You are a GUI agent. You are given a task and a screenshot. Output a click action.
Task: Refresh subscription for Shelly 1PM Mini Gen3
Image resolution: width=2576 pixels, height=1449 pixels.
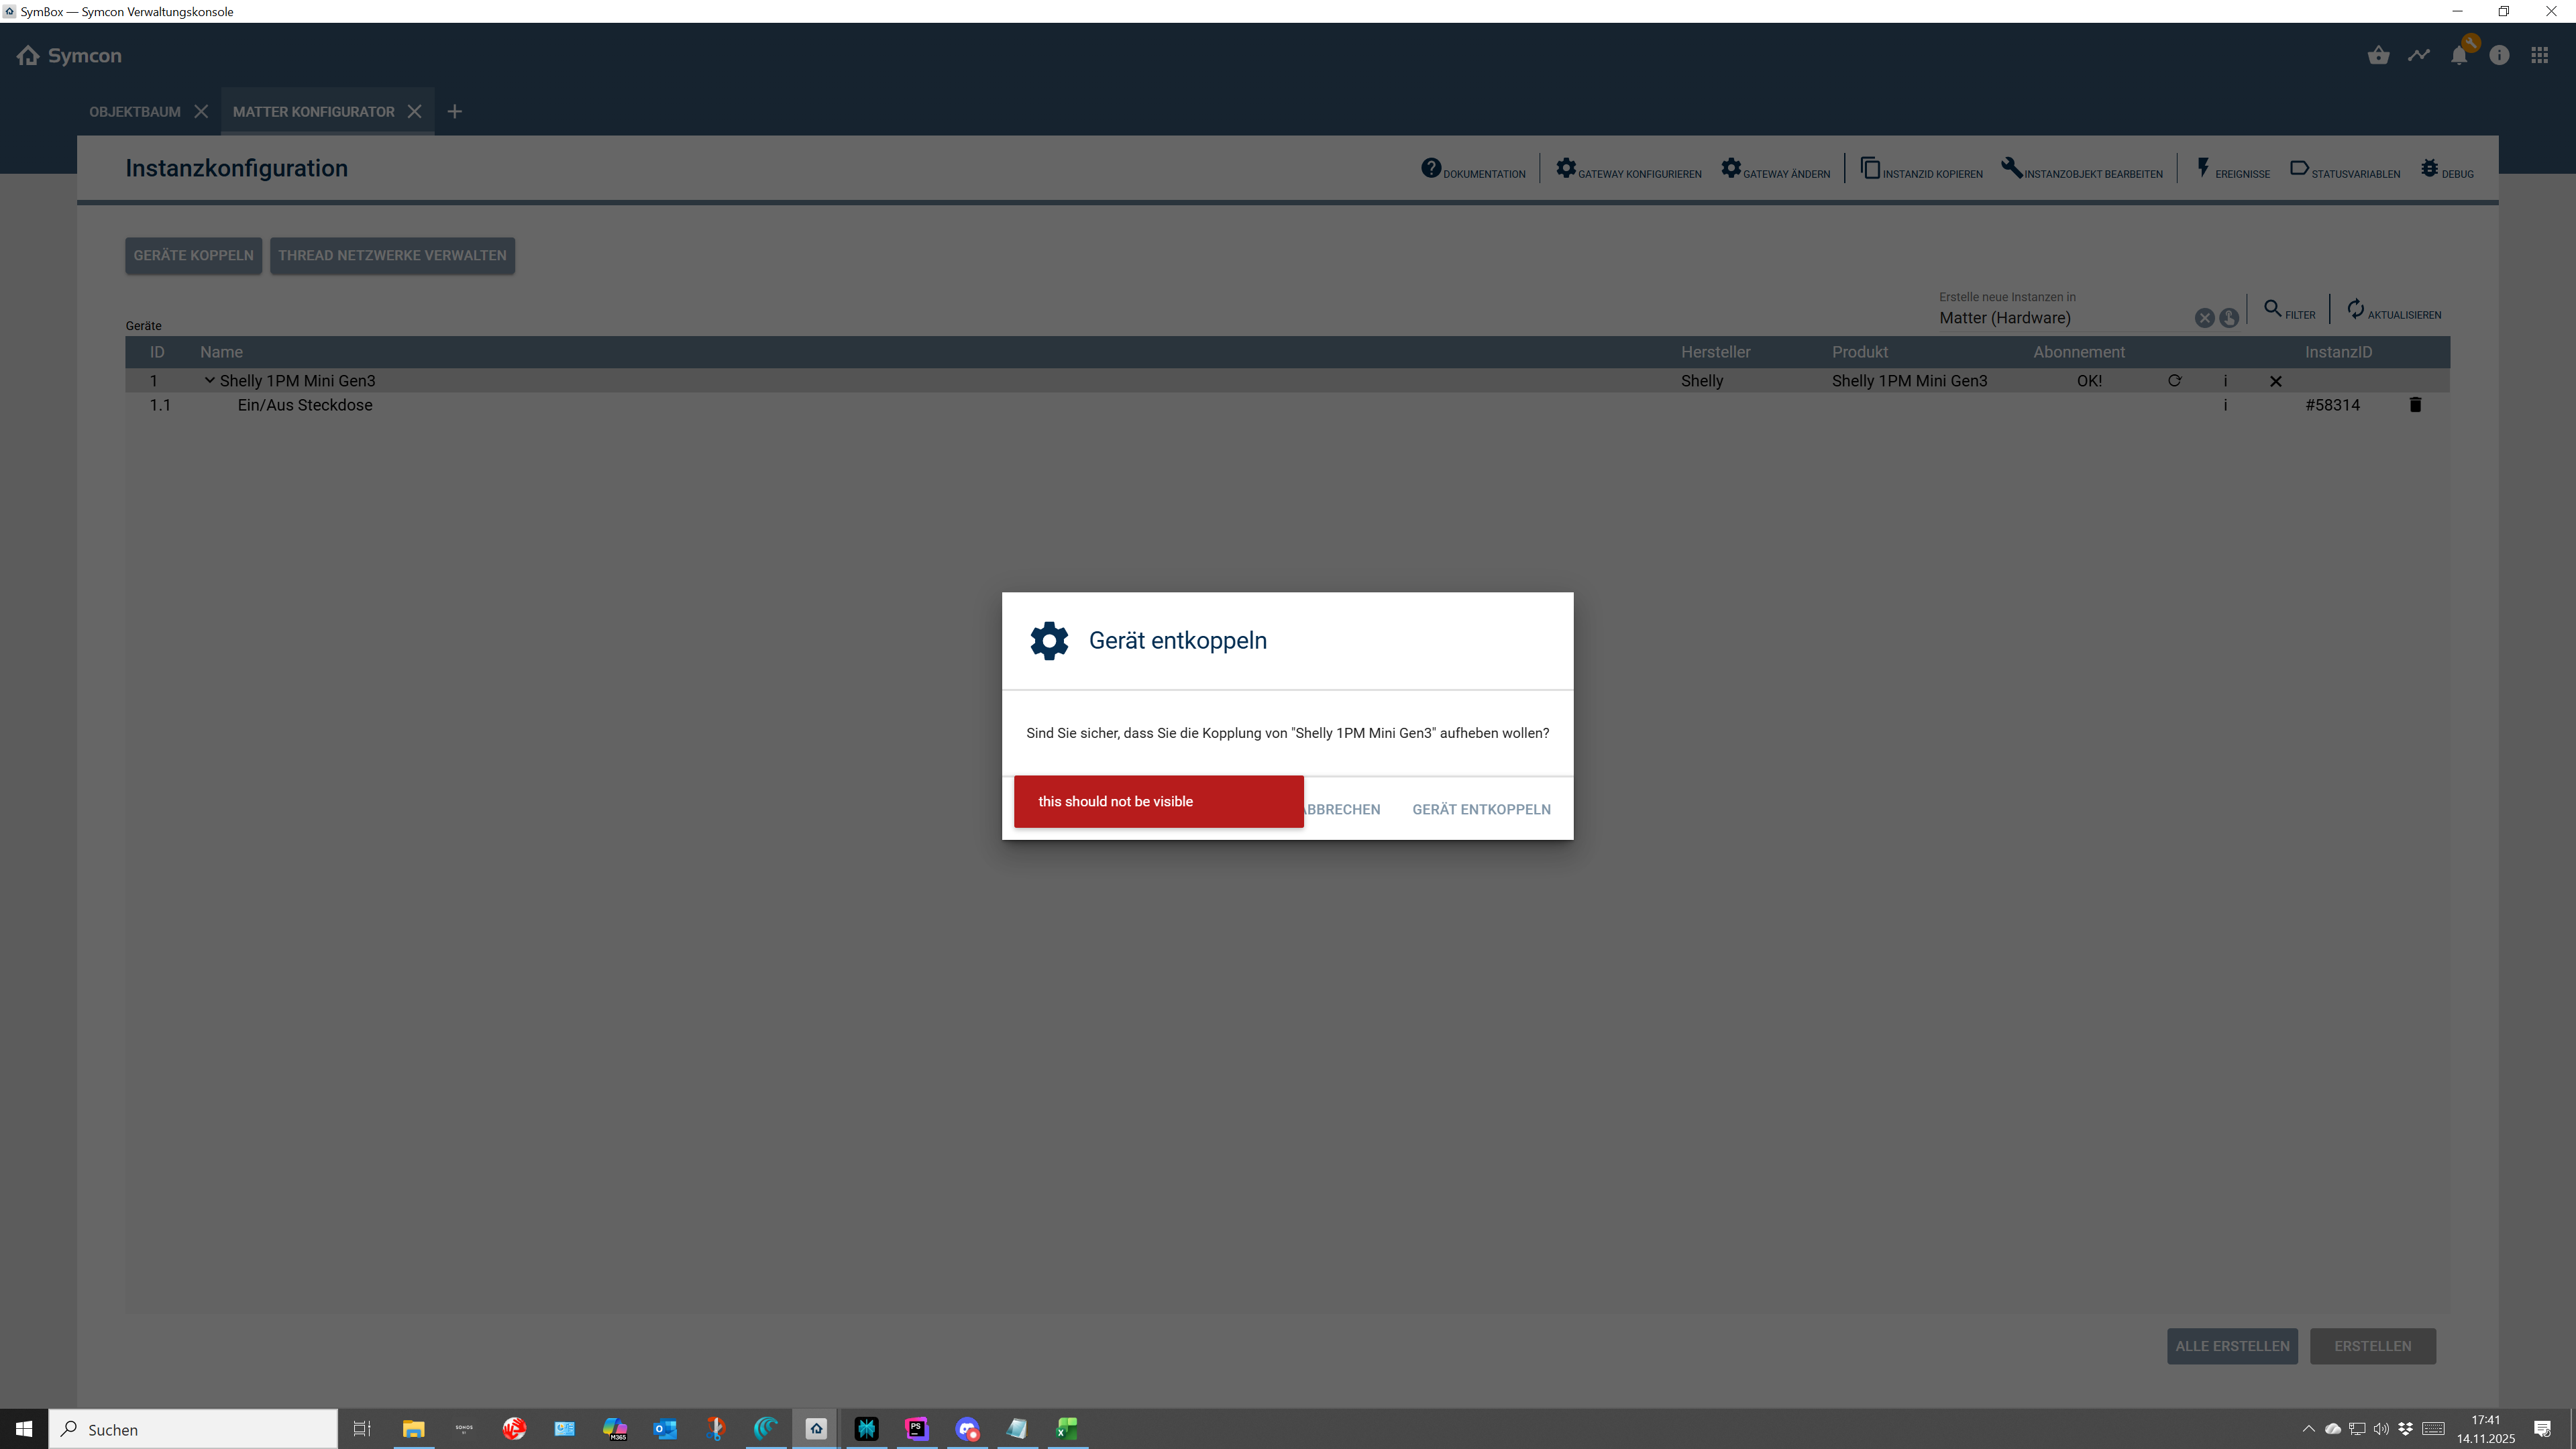click(2174, 381)
